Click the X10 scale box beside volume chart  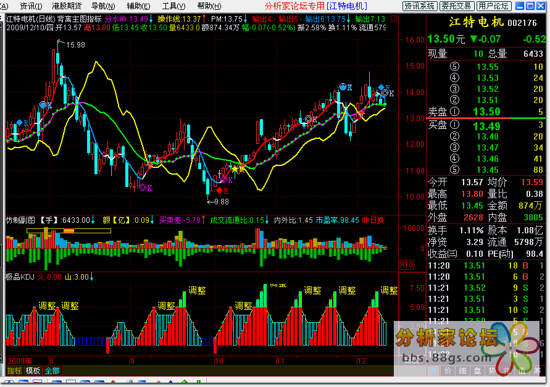click(407, 265)
